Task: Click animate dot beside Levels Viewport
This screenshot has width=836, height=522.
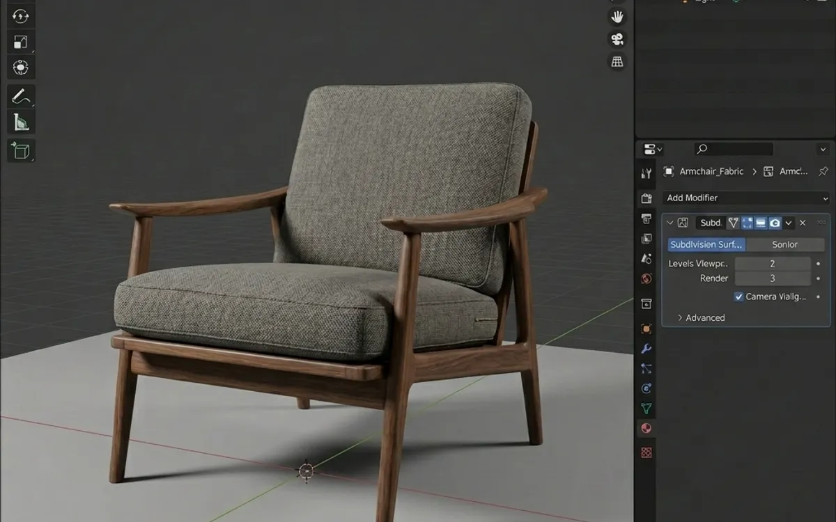Action: click(x=819, y=264)
